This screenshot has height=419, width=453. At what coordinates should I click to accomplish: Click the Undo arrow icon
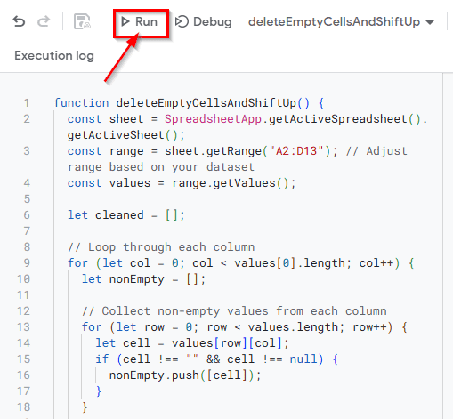point(19,21)
